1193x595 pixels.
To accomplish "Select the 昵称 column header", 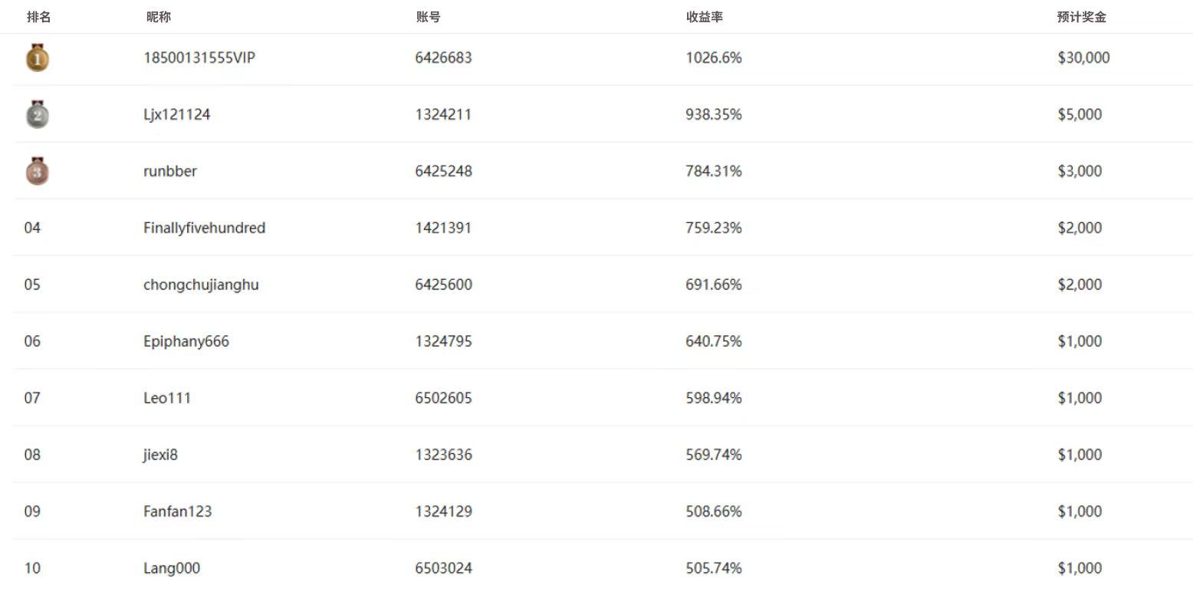I will (x=159, y=17).
